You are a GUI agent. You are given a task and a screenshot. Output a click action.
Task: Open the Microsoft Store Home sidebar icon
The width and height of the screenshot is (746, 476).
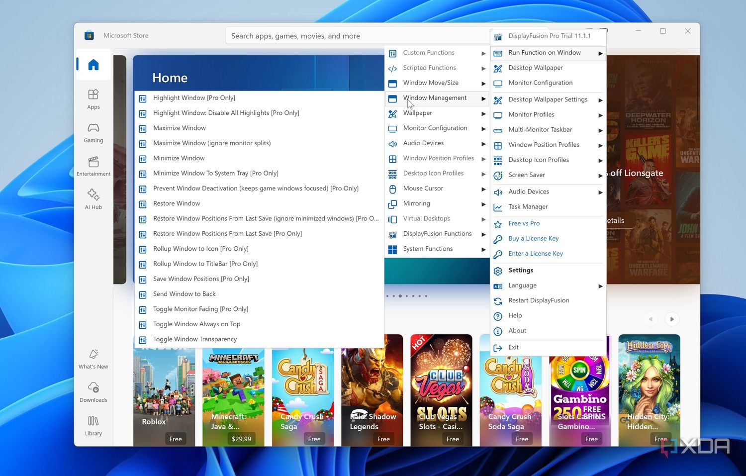[x=93, y=65]
